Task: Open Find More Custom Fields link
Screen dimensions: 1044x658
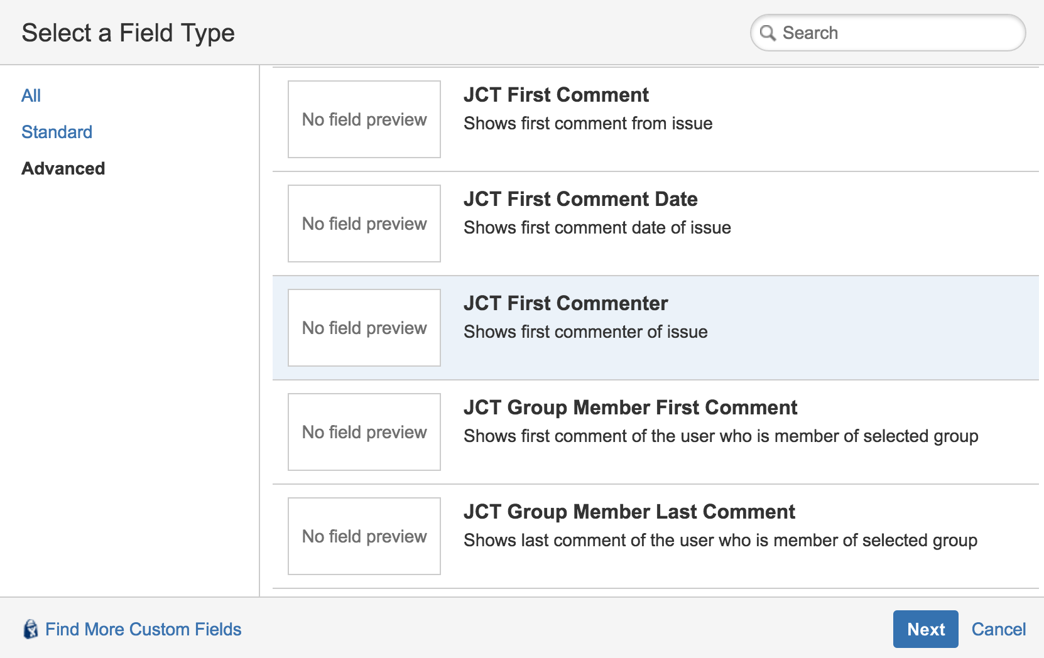Action: [x=143, y=629]
